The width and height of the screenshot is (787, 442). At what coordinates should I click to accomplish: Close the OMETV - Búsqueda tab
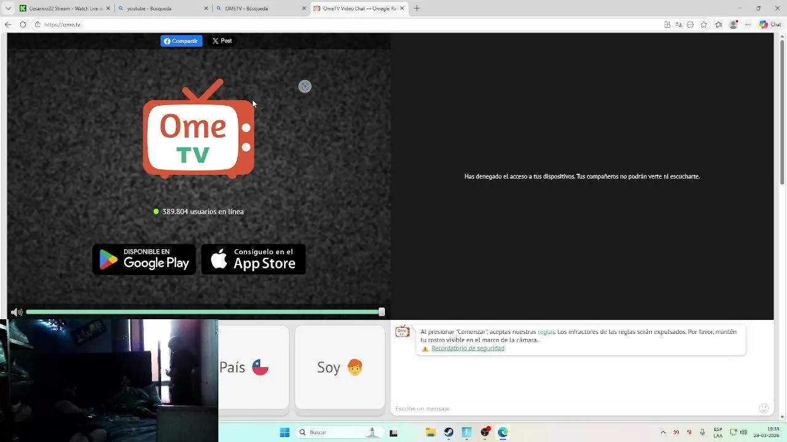tap(304, 9)
